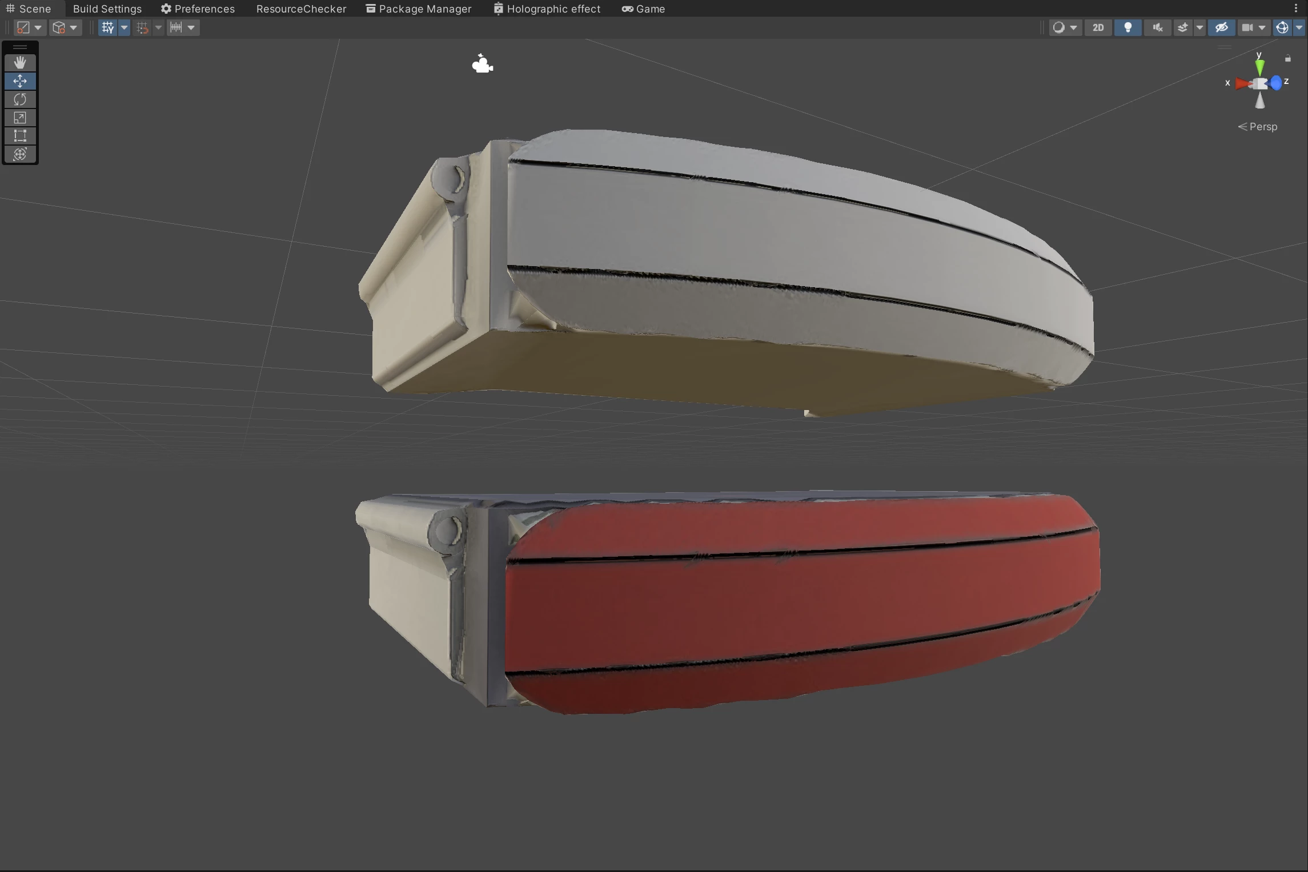Screen dimensions: 1308x872
Task: Select the Hand view tool
Action: 20,62
